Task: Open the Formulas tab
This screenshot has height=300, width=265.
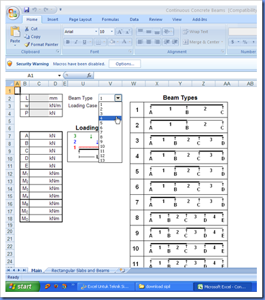Action: (x=110, y=20)
